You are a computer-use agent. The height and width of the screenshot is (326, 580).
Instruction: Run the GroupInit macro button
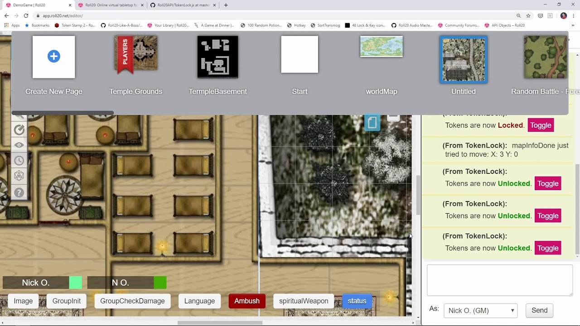point(67,301)
